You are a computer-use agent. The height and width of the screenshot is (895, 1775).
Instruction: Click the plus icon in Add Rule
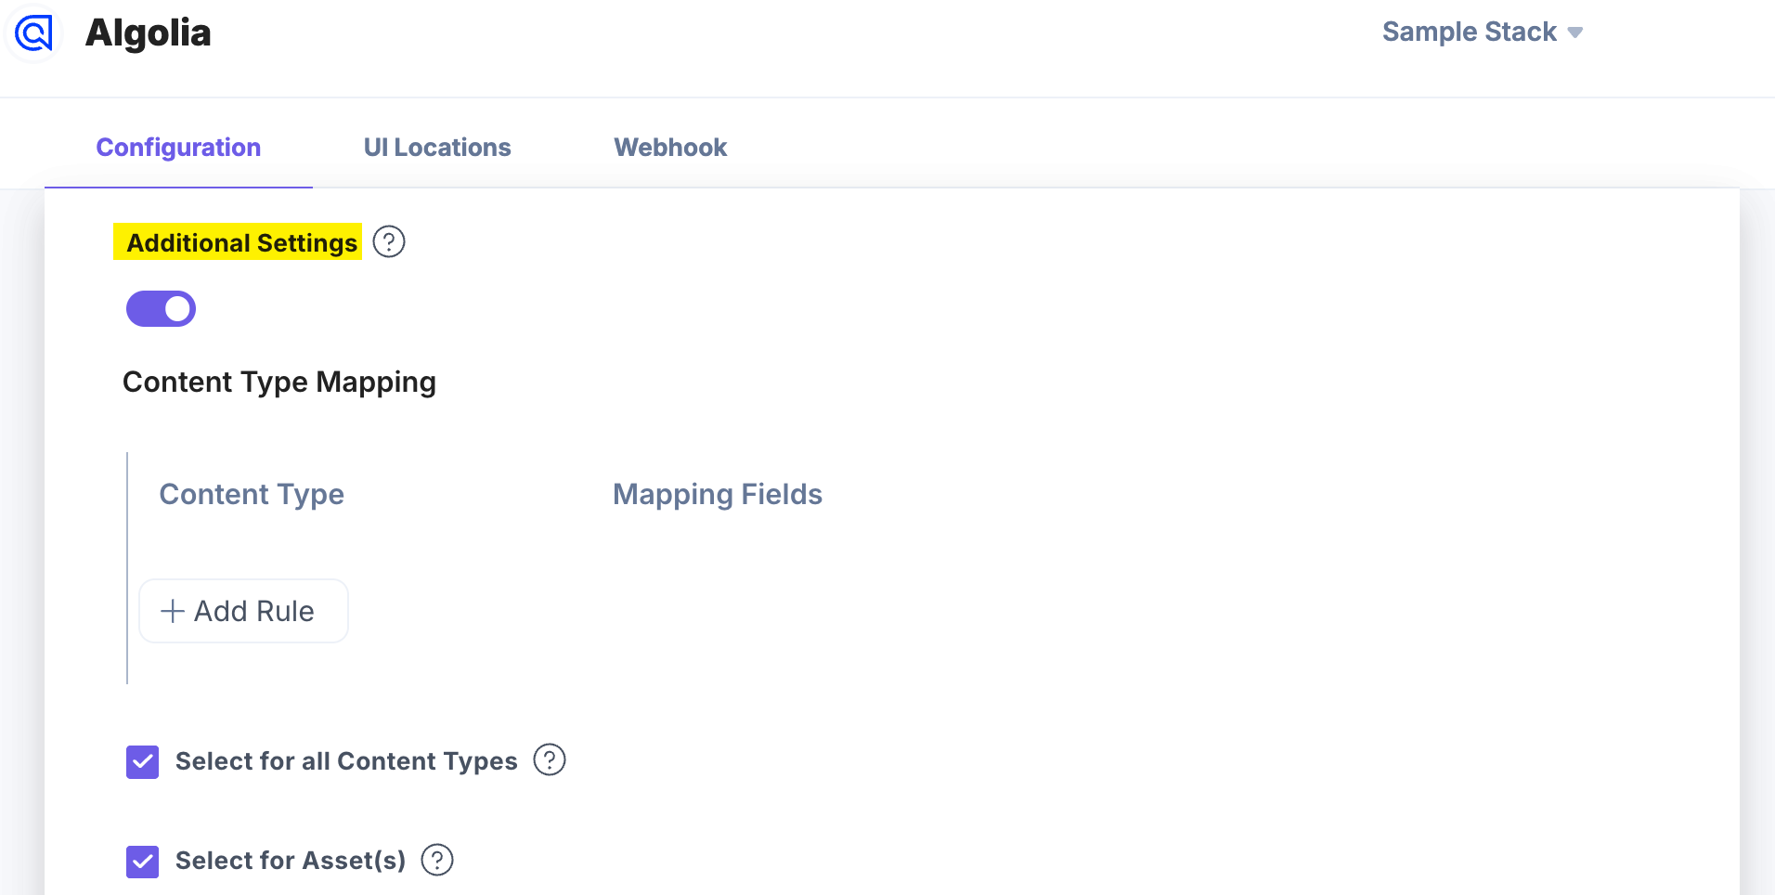pyautogui.click(x=173, y=611)
